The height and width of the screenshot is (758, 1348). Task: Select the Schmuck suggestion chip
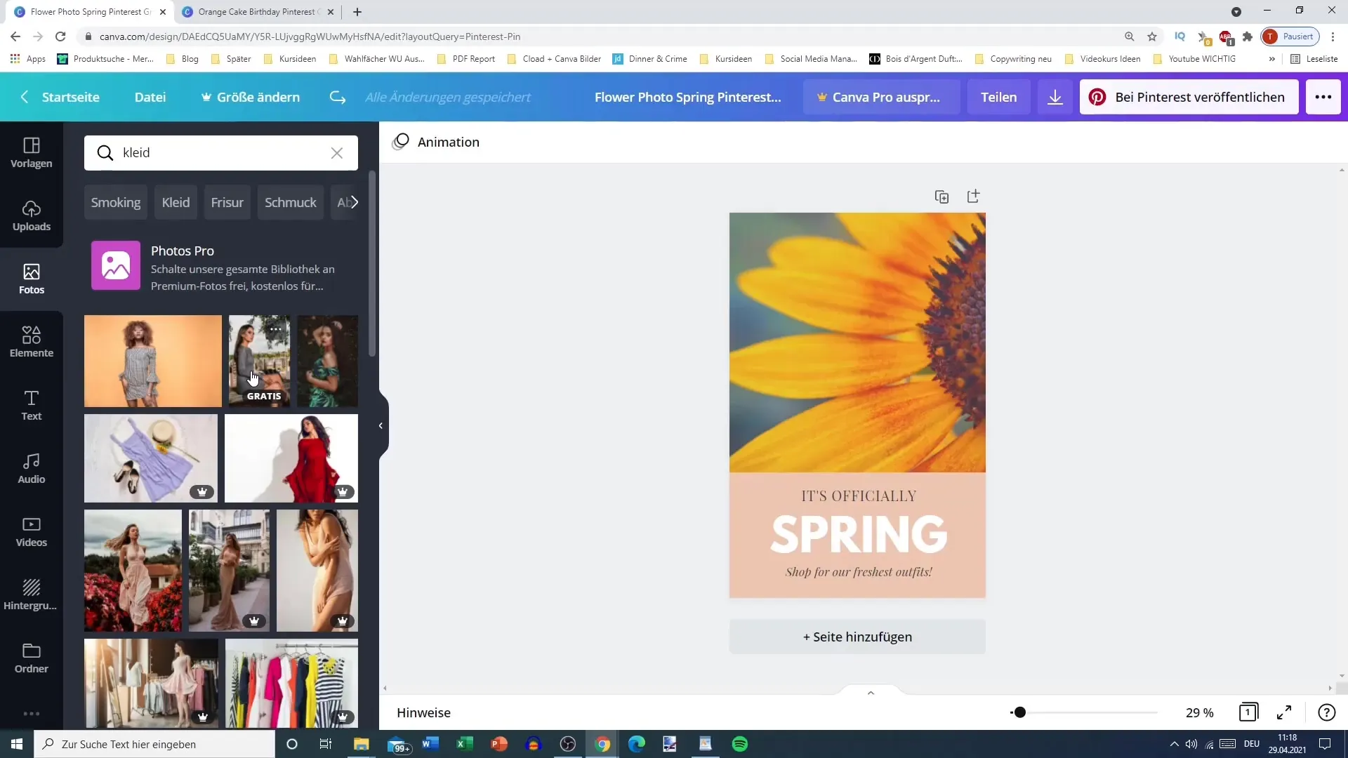click(291, 202)
